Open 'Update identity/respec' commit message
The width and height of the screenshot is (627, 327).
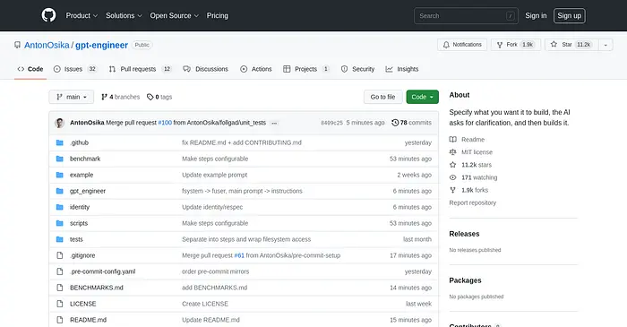[212, 207]
